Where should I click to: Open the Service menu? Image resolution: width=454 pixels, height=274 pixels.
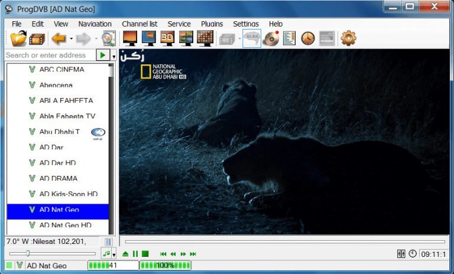tap(179, 24)
